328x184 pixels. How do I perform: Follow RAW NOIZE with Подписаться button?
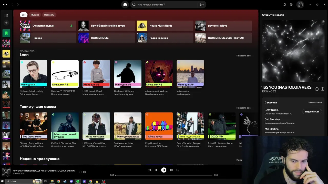tap(312, 112)
